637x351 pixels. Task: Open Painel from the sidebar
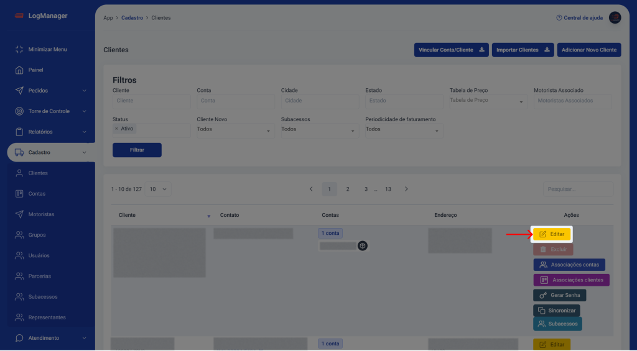coord(35,70)
